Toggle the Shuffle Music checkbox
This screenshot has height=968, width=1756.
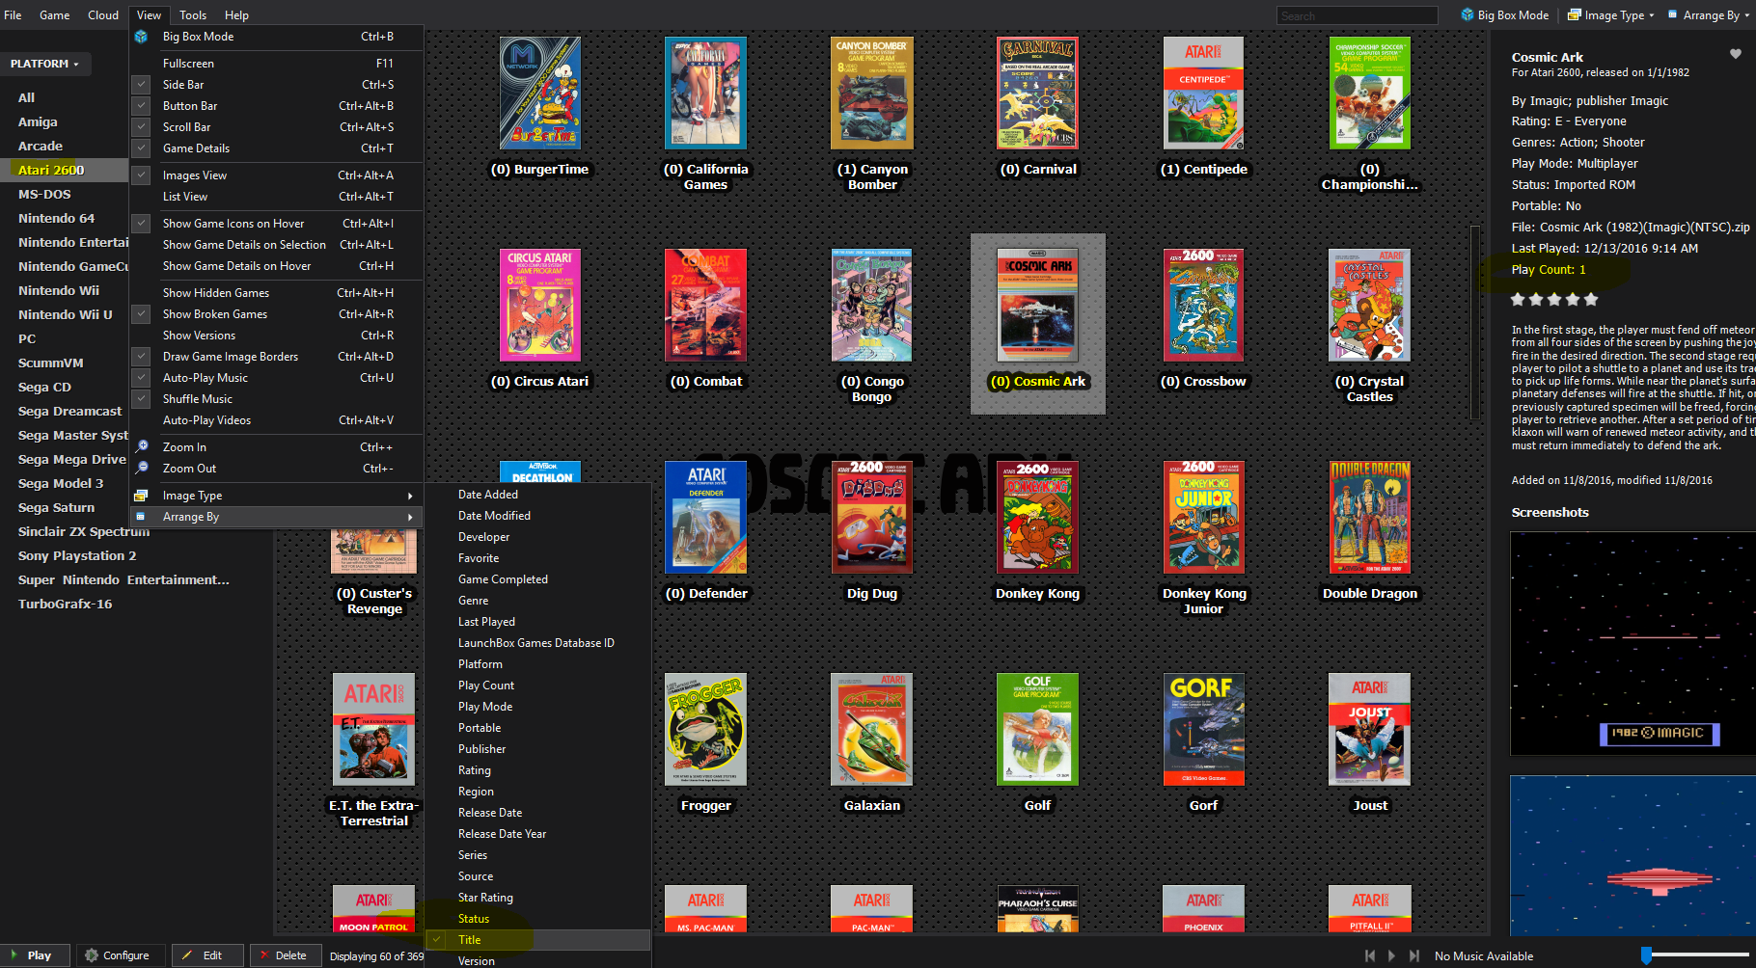141,399
